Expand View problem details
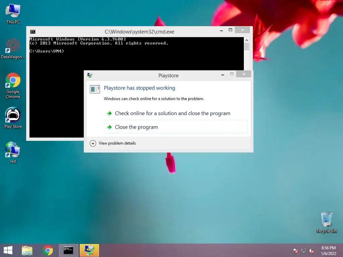 (113, 143)
